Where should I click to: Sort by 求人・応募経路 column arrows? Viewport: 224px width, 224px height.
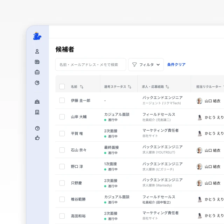(167, 87)
